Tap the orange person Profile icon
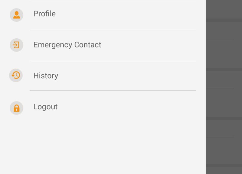The height and width of the screenshot is (174, 242). 17,15
